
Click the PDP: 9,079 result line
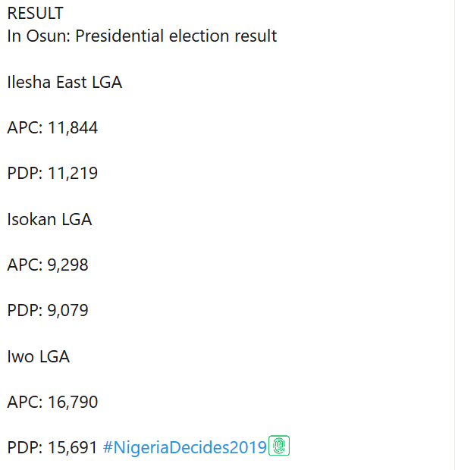tap(48, 311)
